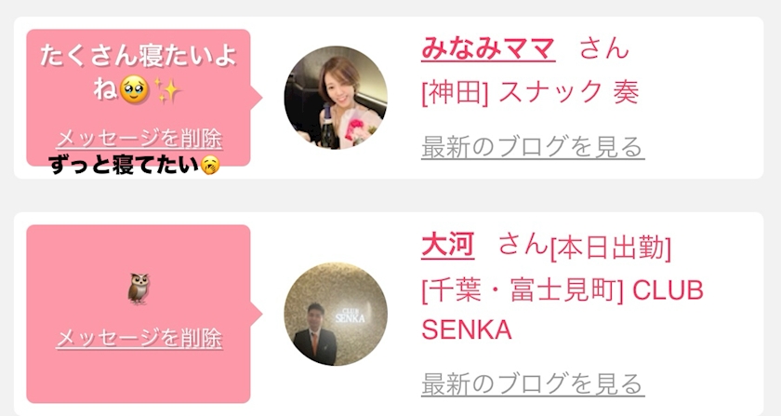
Task: Click the [本日出勤] status label
Action: (610, 248)
